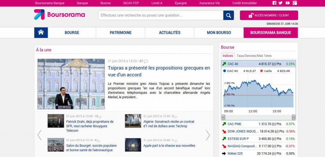This screenshot has width=325, height=157.
Task: Click the chart's left range slider handle
Action: [223, 117]
